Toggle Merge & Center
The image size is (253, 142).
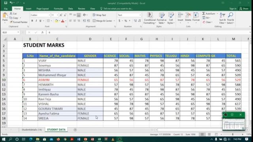pyautogui.click(x=102, y=21)
